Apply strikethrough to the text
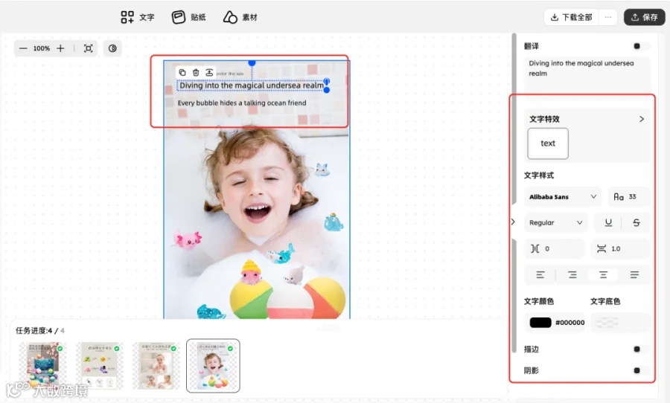 click(636, 222)
